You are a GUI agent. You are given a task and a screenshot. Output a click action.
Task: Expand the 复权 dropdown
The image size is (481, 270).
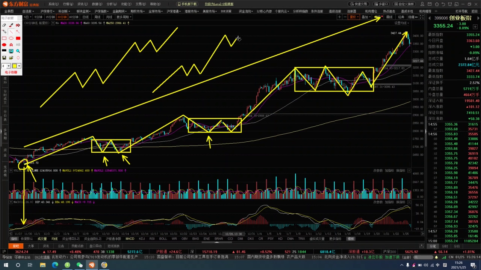[354, 17]
